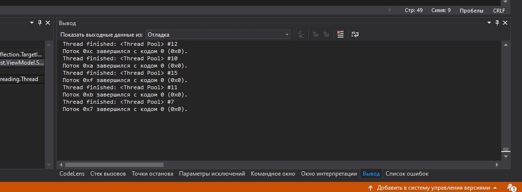Open the Точки останова tab
Viewport: 522px width, 192px height.
click(x=152, y=174)
